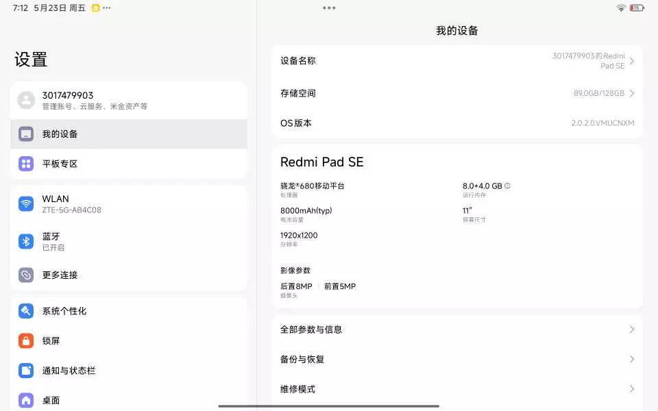Tap the info icon next to 8.0+4.0 GB
Viewport: 658px width, 411px height.
507,186
